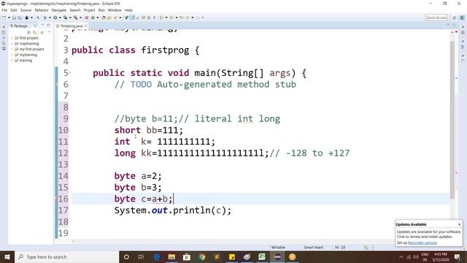Screen dimensions: 467x263
Task: Open the Navigate menu
Action: (59, 10)
